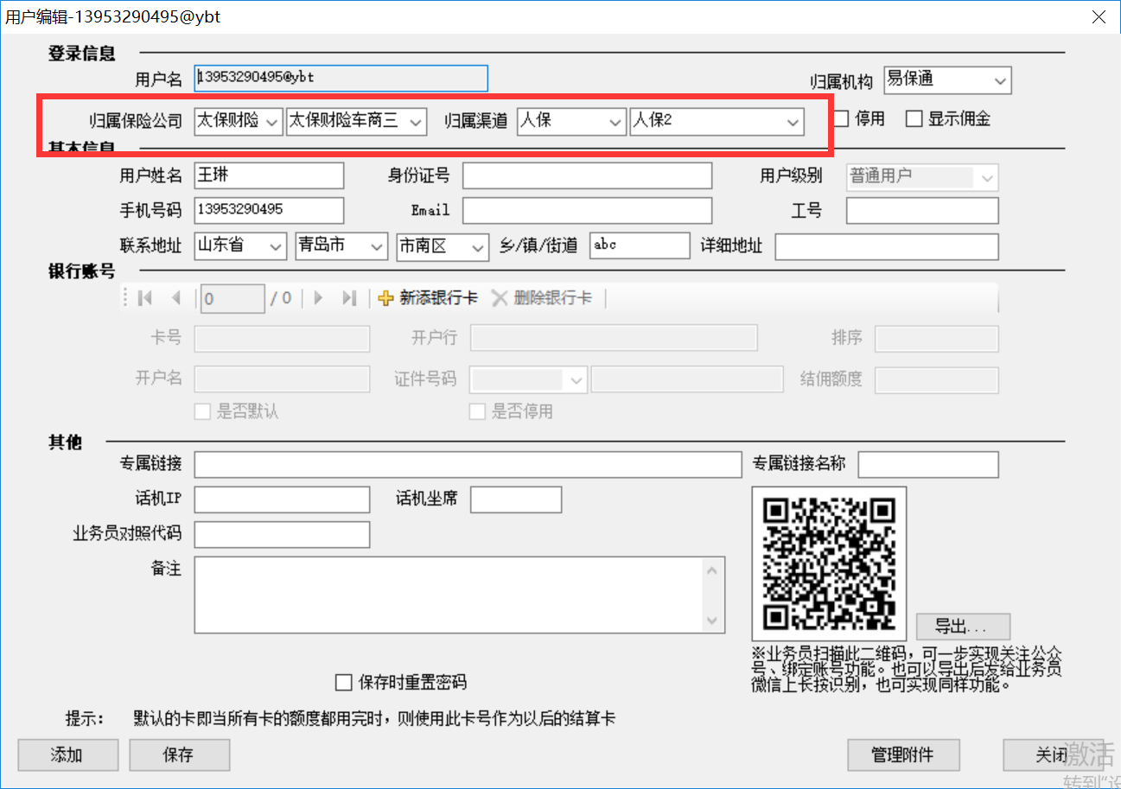1121x789 pixels.
Task: Click the 身份证号 input field
Action: [x=587, y=176]
